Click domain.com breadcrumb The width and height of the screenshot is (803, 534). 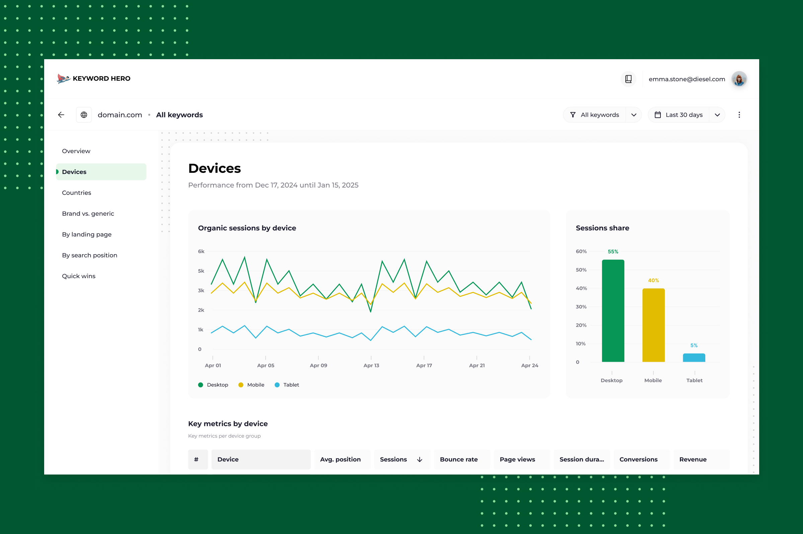click(x=120, y=115)
